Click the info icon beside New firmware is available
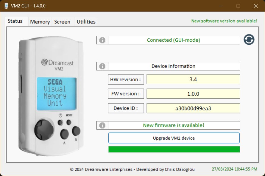Screen dimensions: 265x176 102,125
